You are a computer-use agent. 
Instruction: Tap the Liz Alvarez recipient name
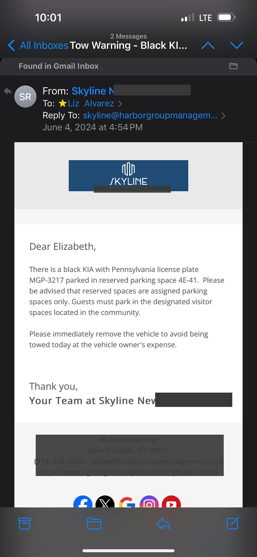pos(91,103)
